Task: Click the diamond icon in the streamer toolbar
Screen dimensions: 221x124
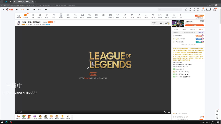Action: [118, 15]
